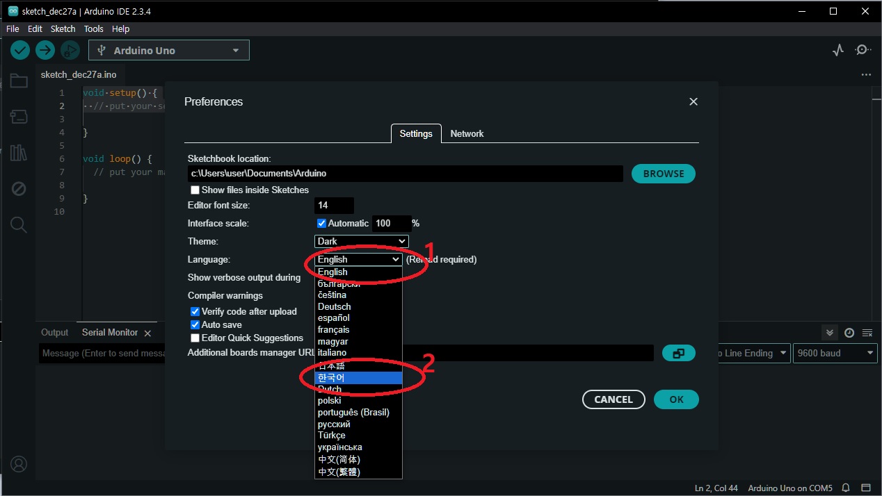This screenshot has height=496, width=882.
Task: Toggle bottom panel icon in status bar
Action: point(866,488)
